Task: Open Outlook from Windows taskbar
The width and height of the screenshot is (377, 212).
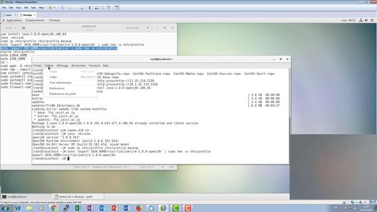Action: click(102, 208)
